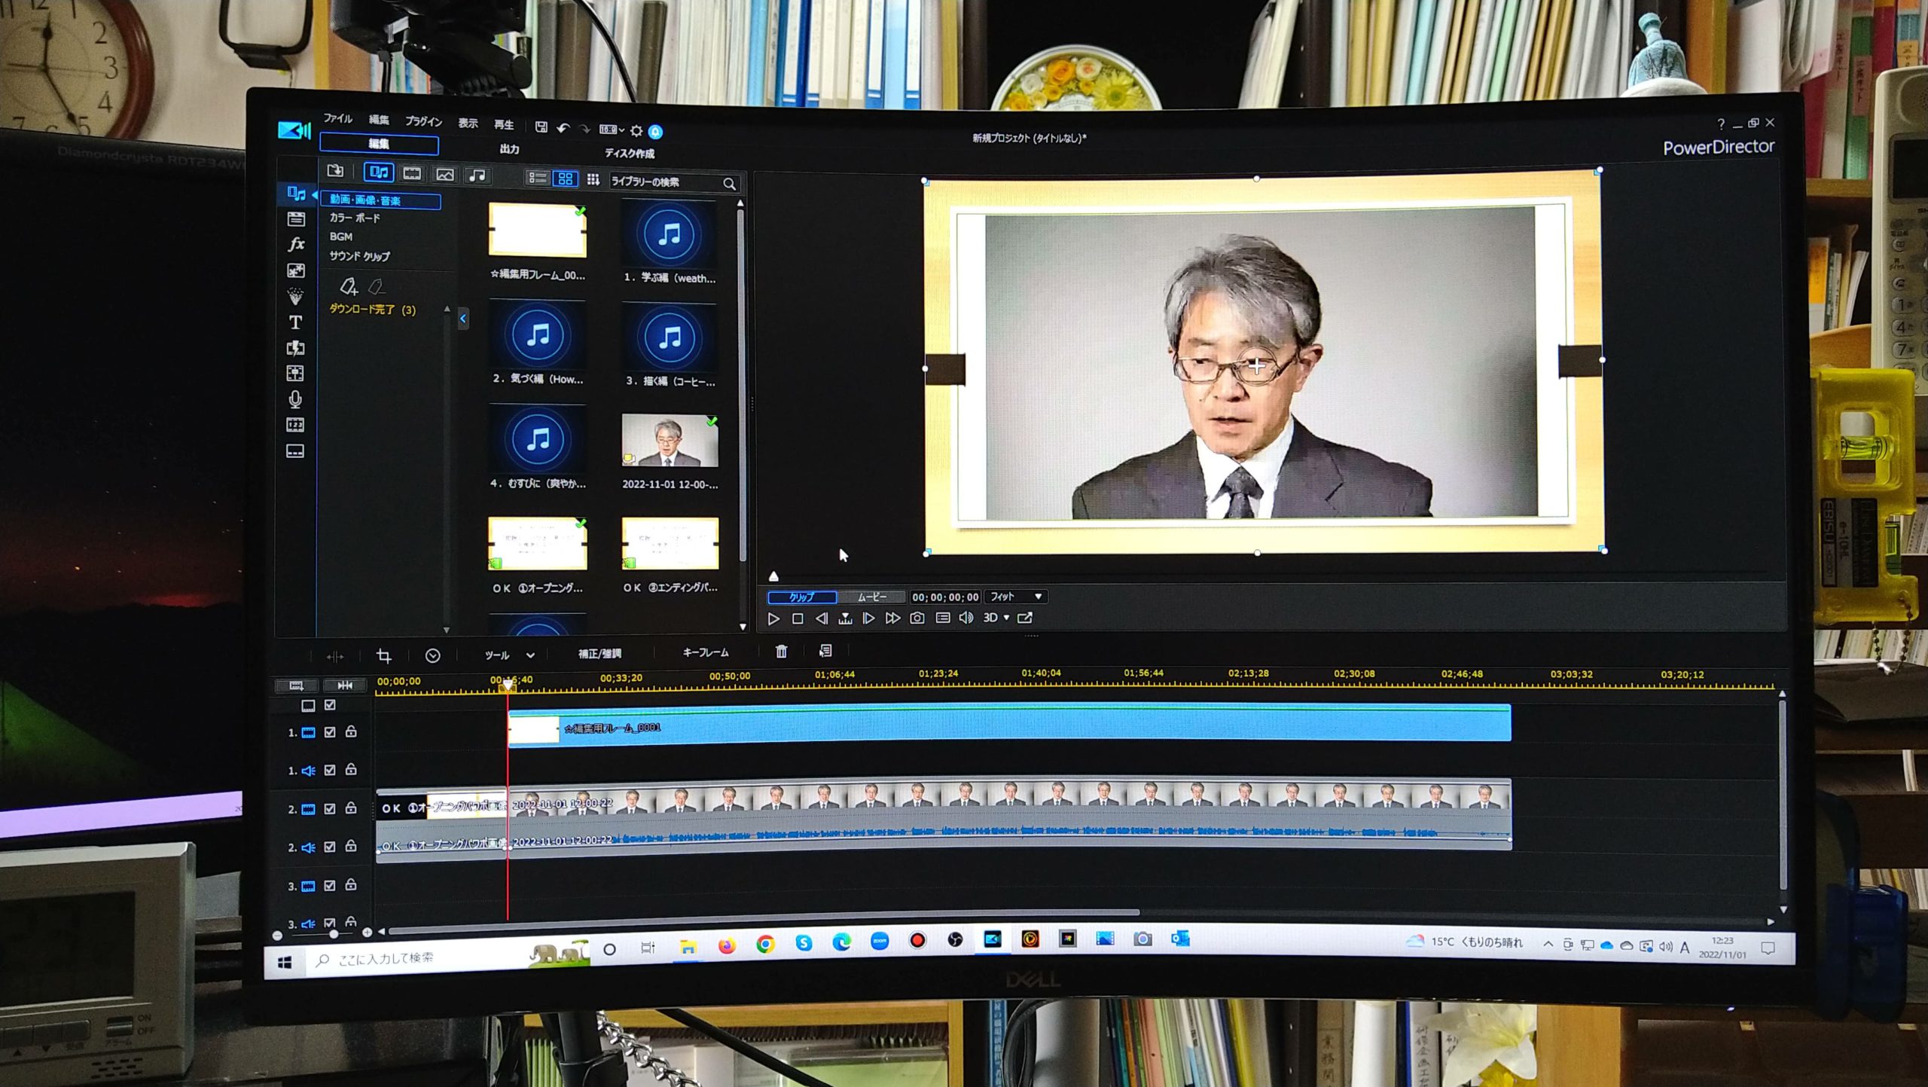Viewport: 1928px width, 1087px height.
Task: Toggle enable checkbox for video track 3
Action: (330, 885)
